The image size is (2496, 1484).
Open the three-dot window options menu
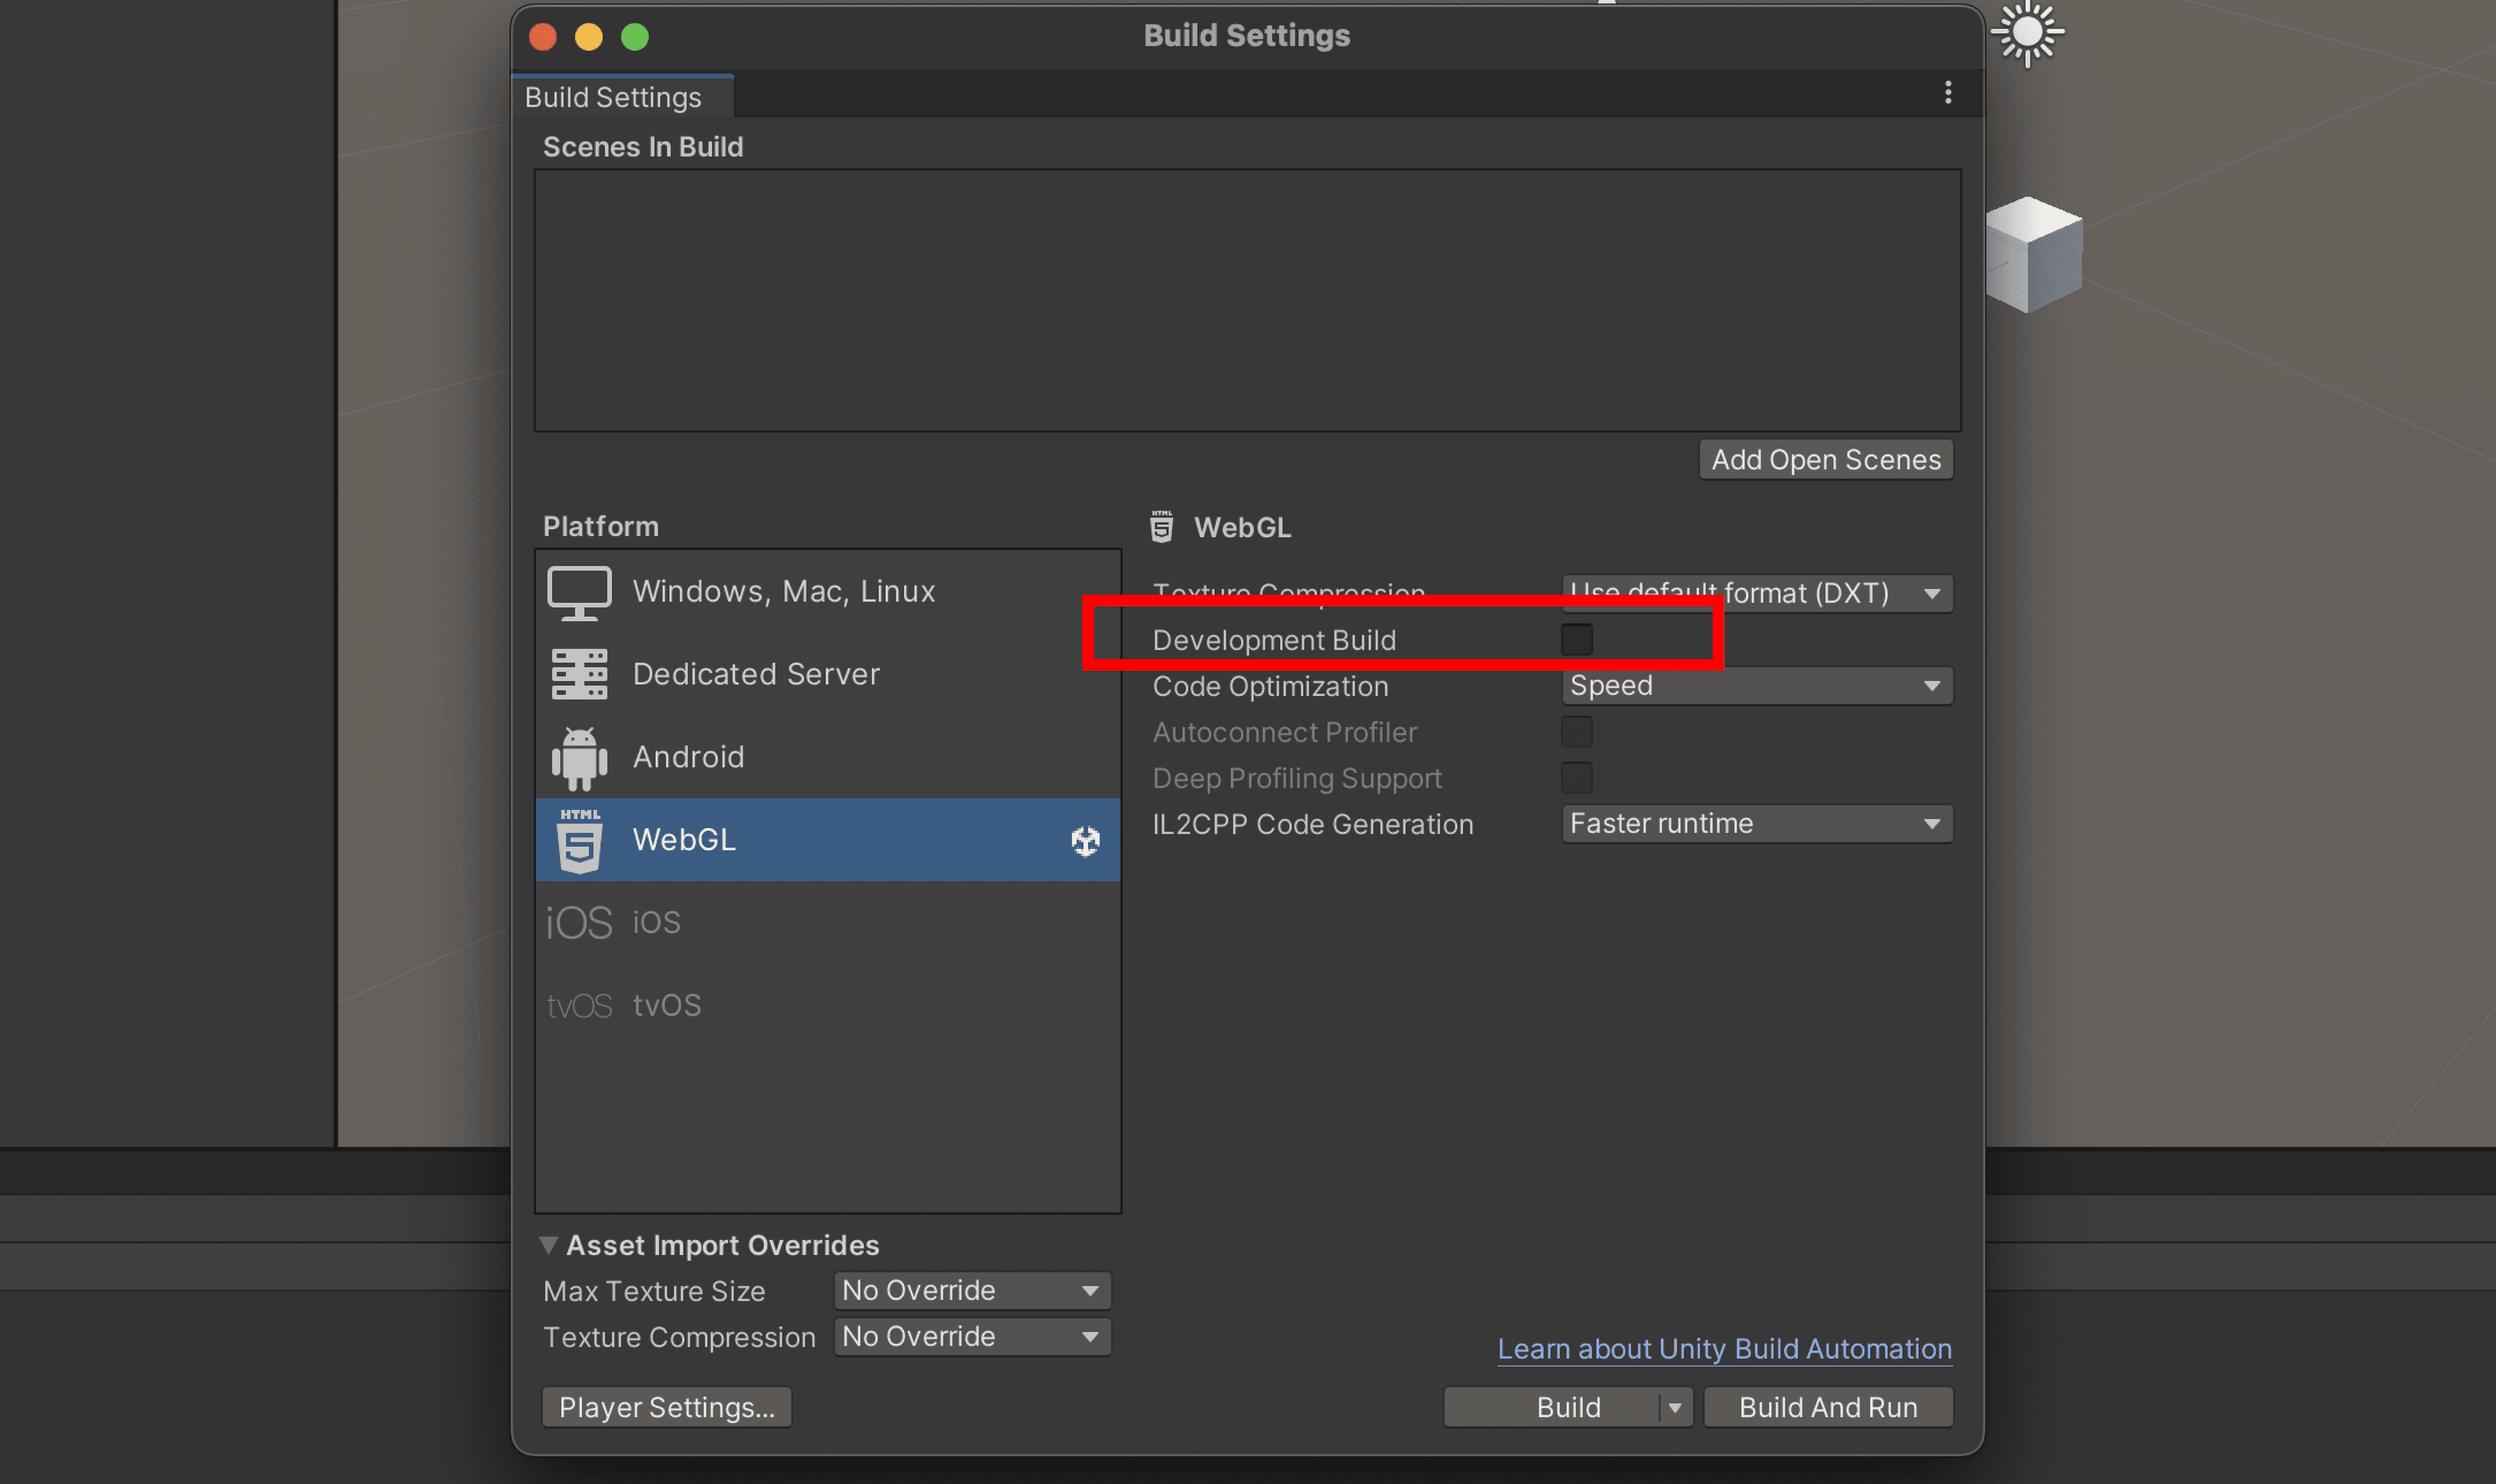(x=1947, y=93)
